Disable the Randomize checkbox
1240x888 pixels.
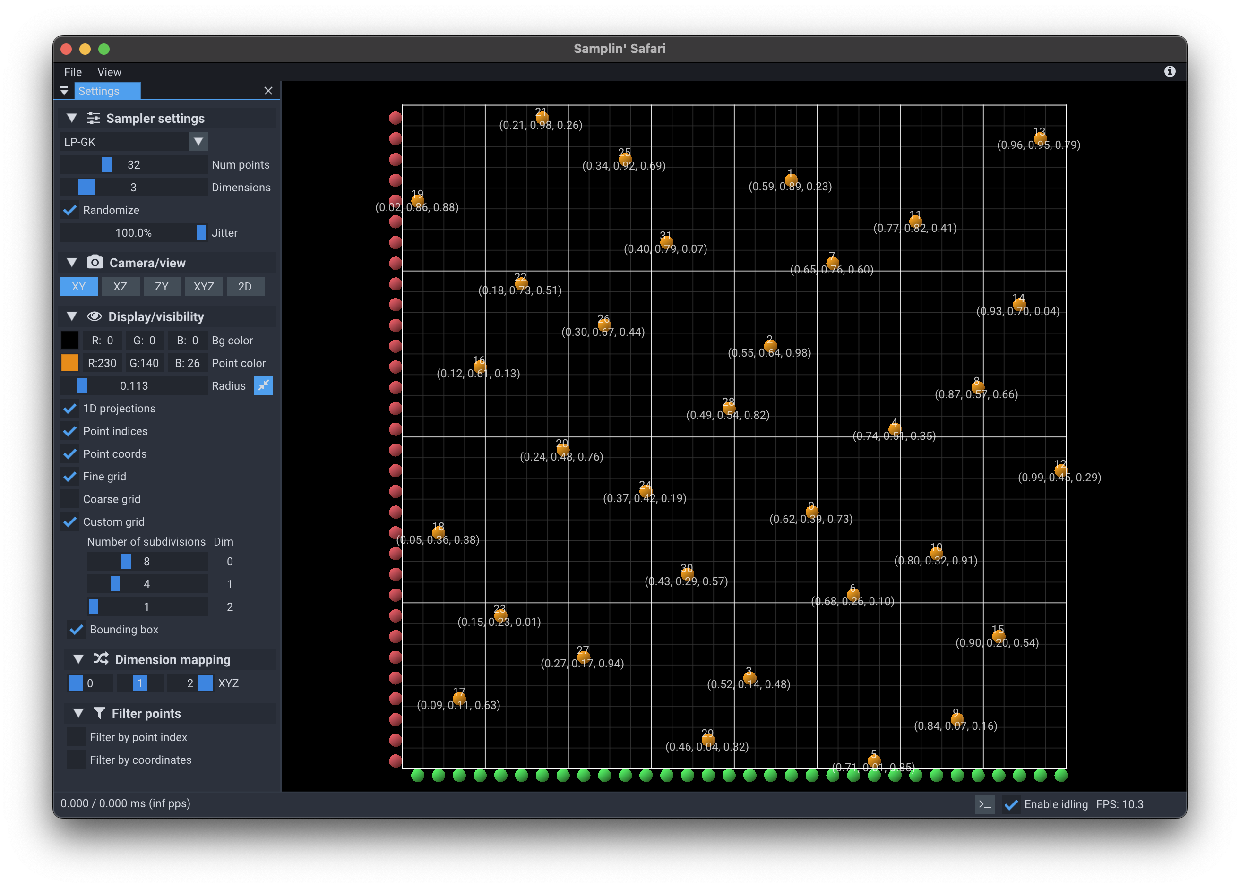tap(70, 210)
